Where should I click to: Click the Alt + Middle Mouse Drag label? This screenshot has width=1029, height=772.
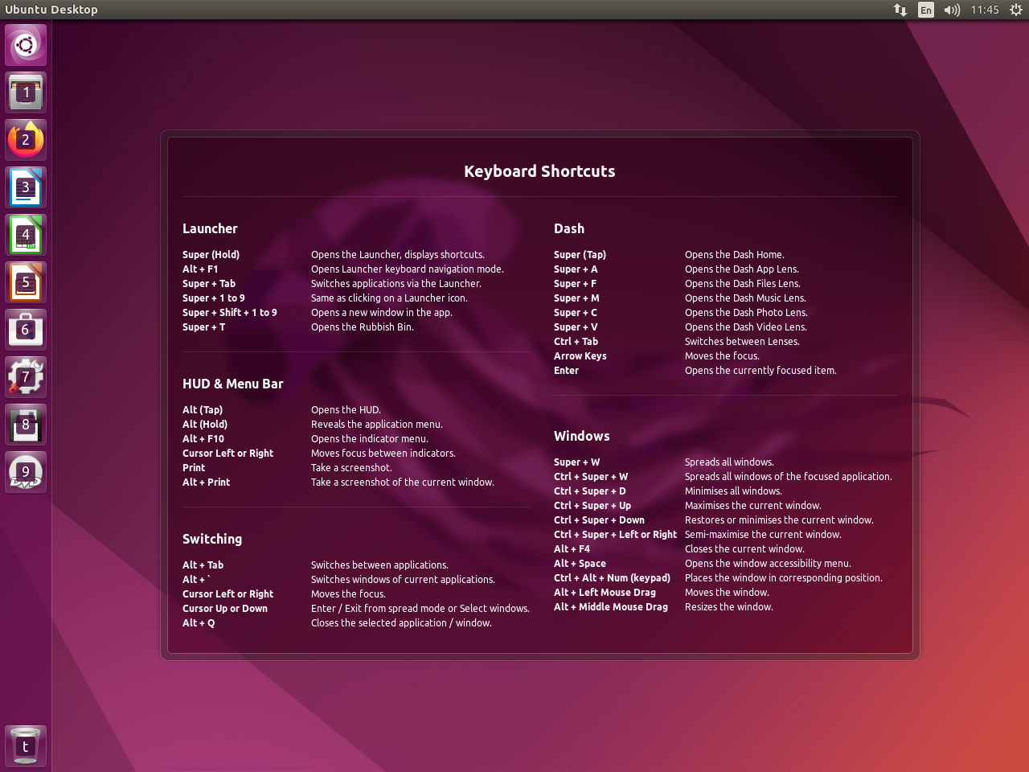(611, 607)
